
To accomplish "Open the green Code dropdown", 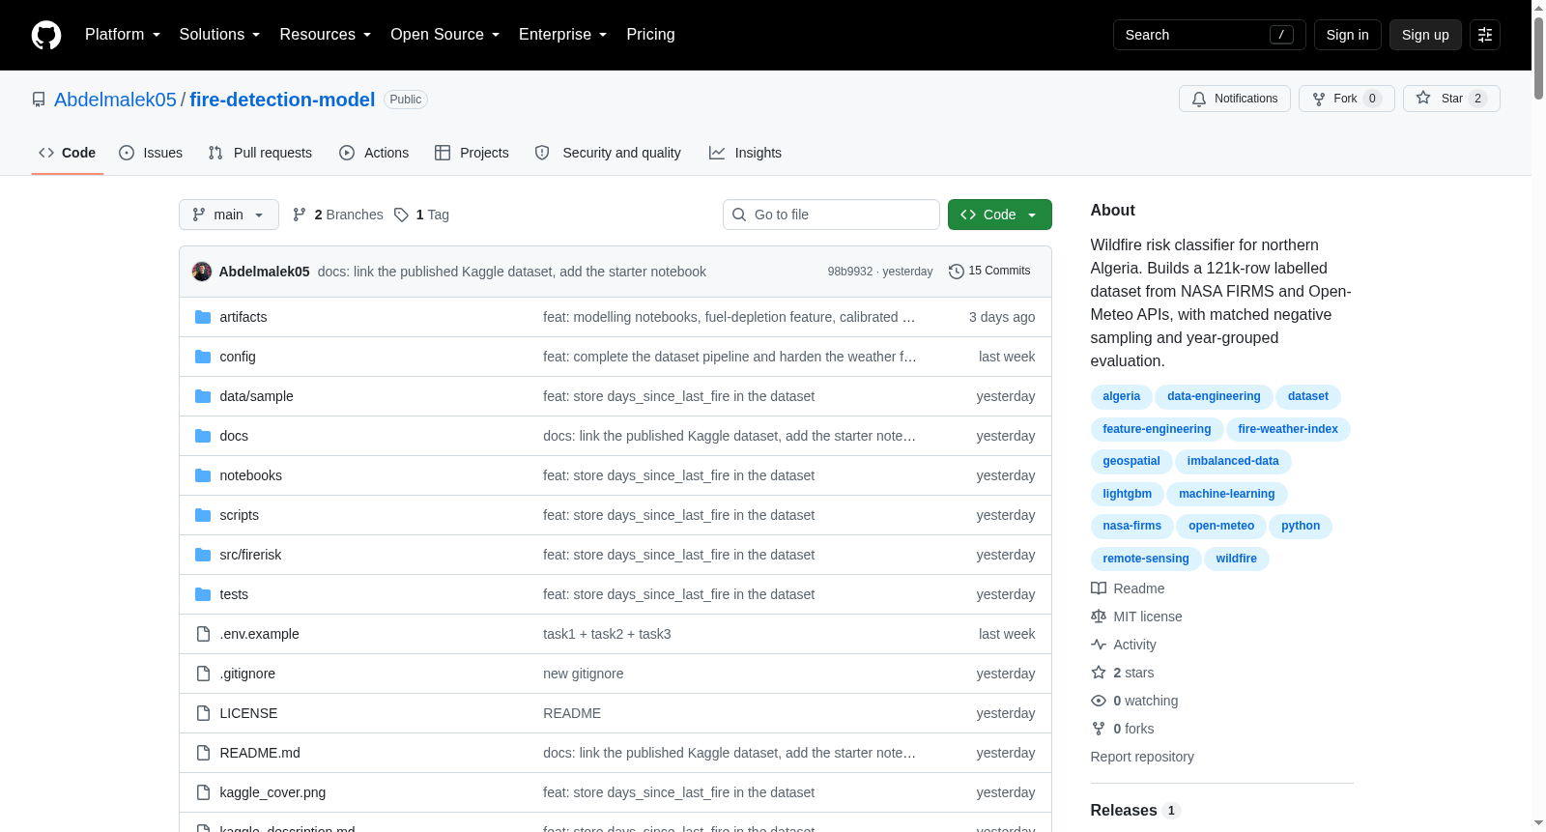I will click(1000, 215).
